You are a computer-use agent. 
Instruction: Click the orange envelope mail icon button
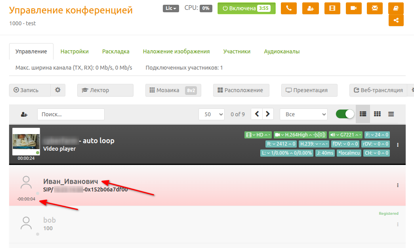coord(375,8)
